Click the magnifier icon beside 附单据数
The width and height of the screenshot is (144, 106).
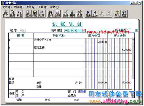tap(136, 30)
